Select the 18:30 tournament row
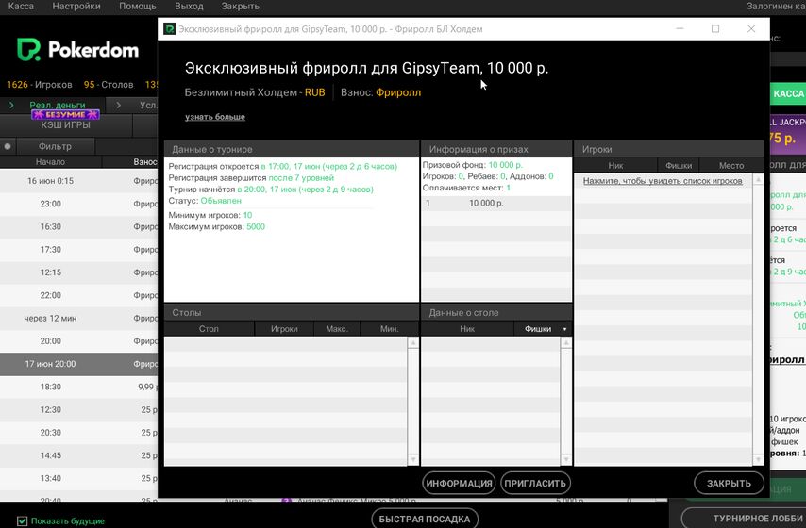This screenshot has width=806, height=528. [x=78, y=387]
